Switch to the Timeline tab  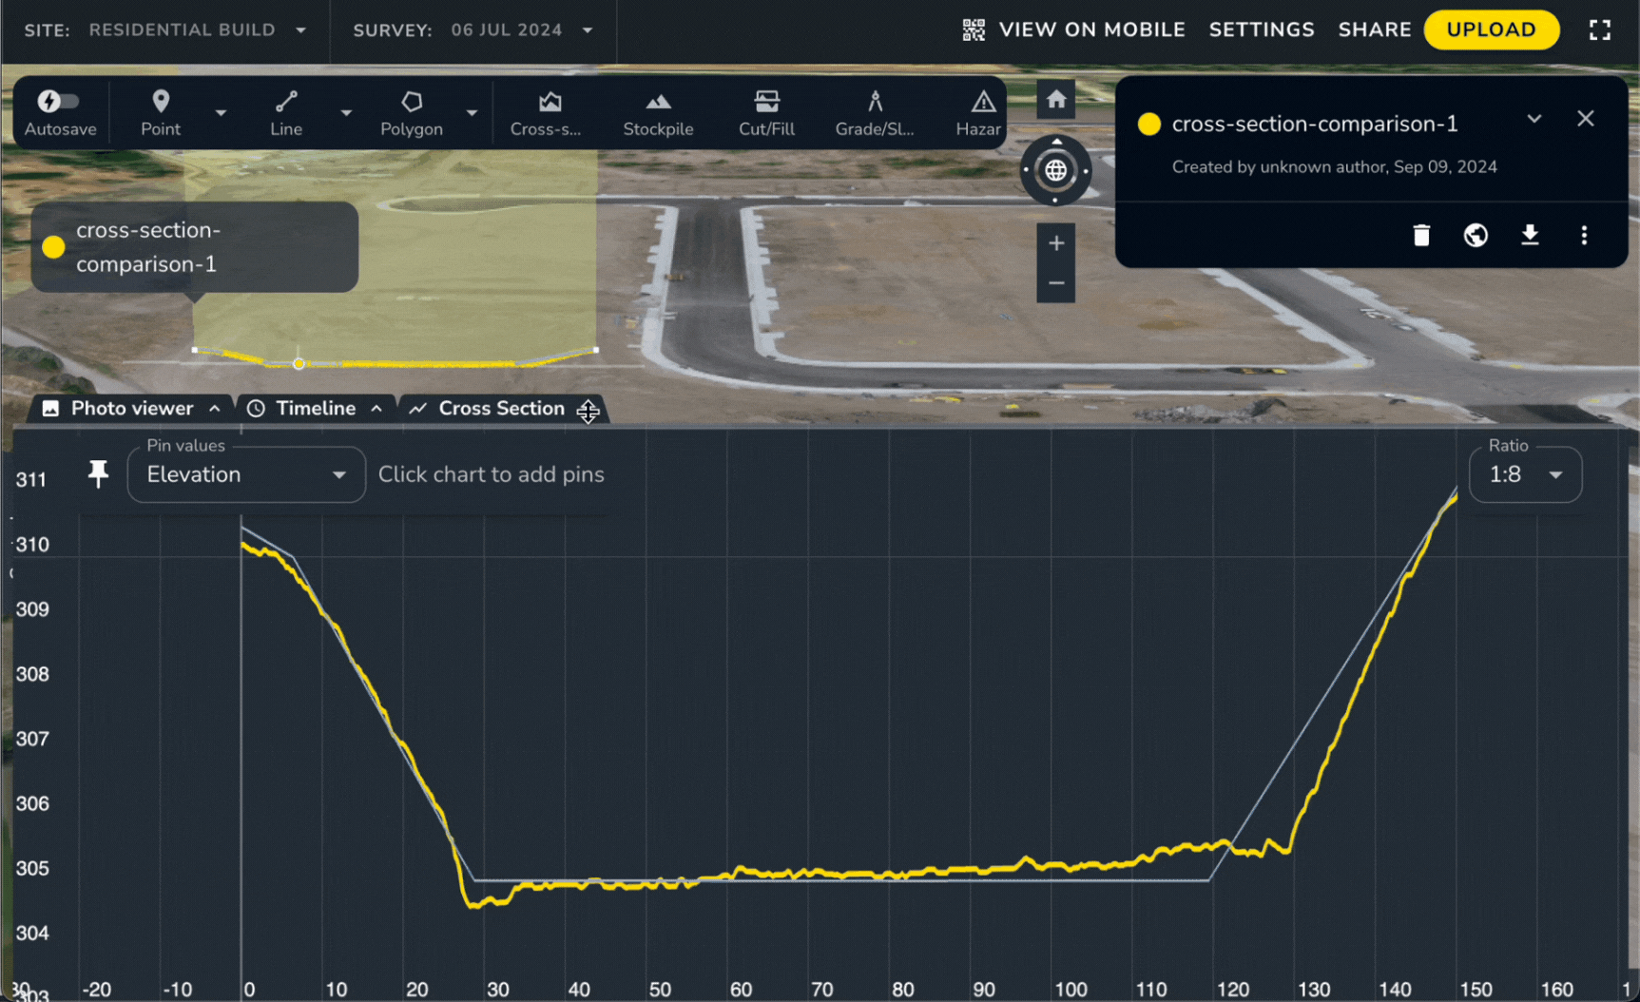(x=315, y=409)
